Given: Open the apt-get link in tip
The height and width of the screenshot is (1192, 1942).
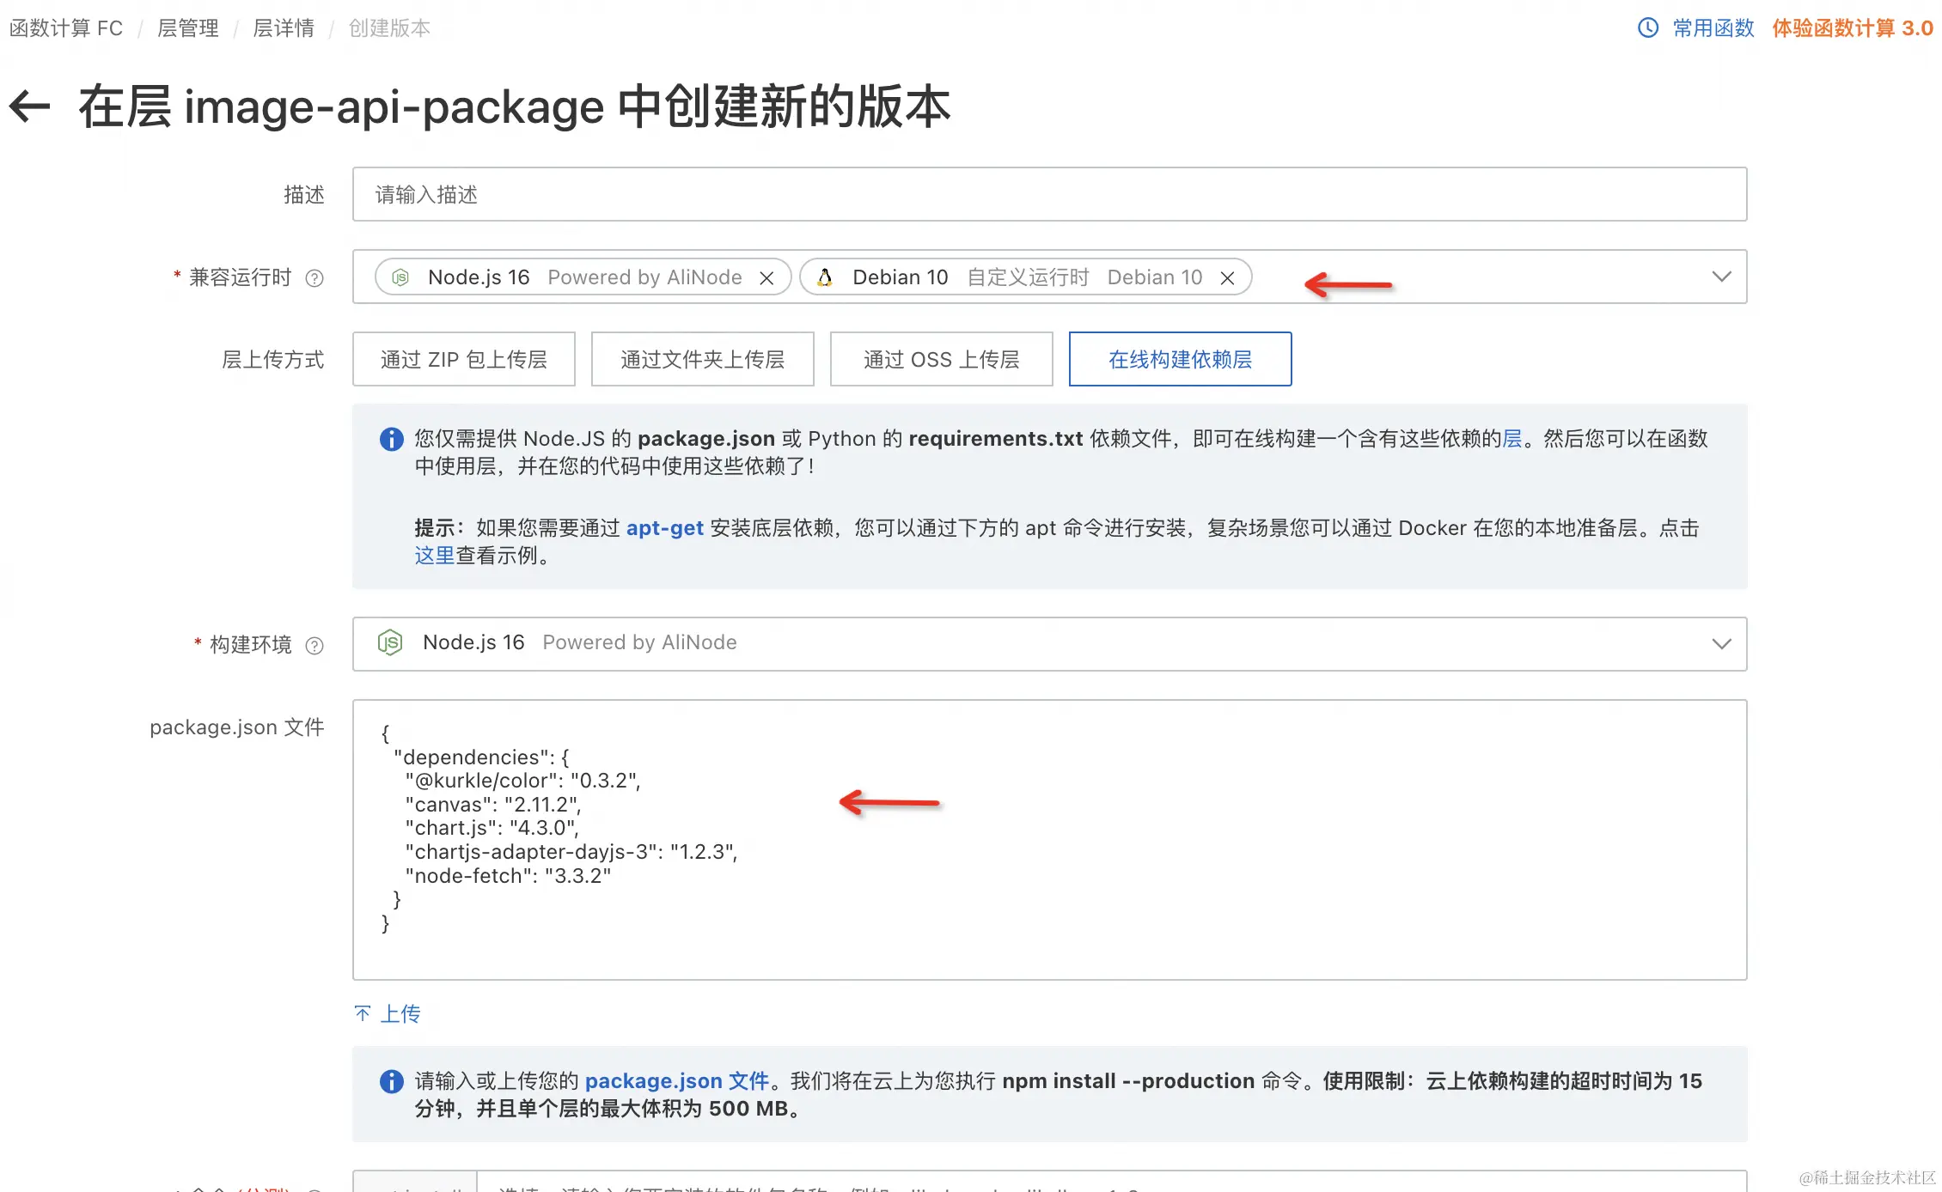Looking at the screenshot, I should pos(664,528).
